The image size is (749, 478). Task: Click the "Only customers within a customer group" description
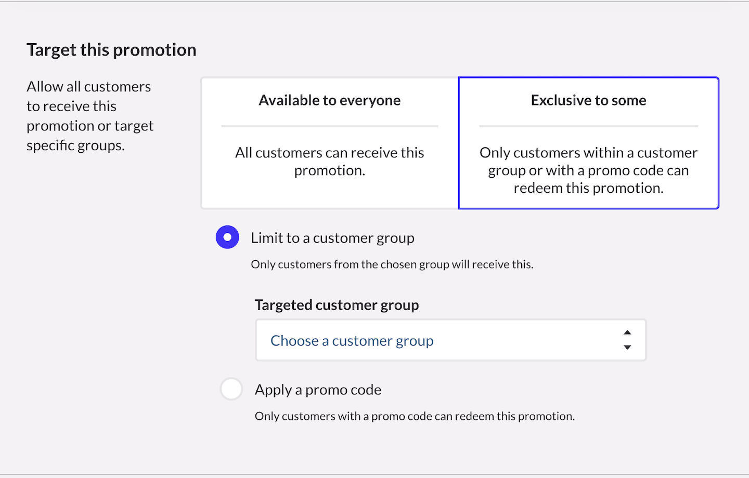pos(588,170)
